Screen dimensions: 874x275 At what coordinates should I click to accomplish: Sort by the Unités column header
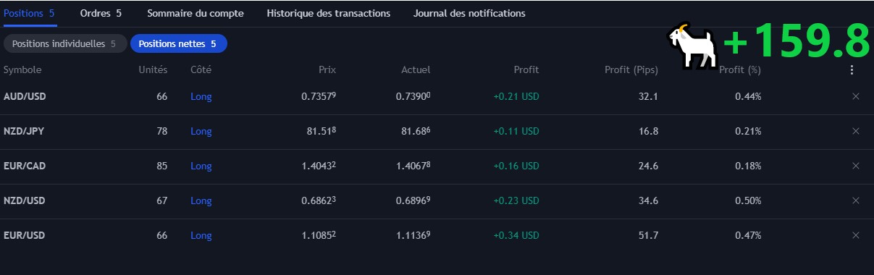153,70
